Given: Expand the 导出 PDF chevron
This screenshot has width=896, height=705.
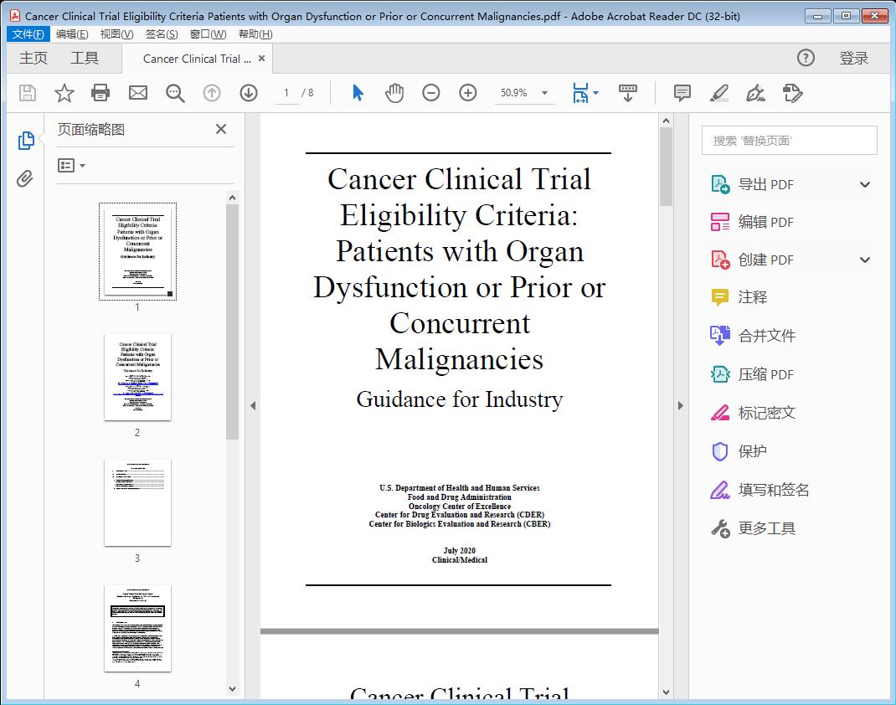Looking at the screenshot, I should coord(865,183).
